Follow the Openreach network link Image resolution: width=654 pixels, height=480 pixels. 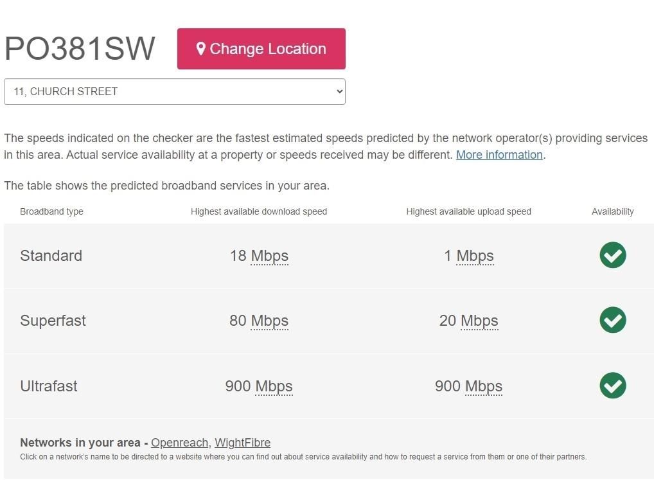coord(179,443)
